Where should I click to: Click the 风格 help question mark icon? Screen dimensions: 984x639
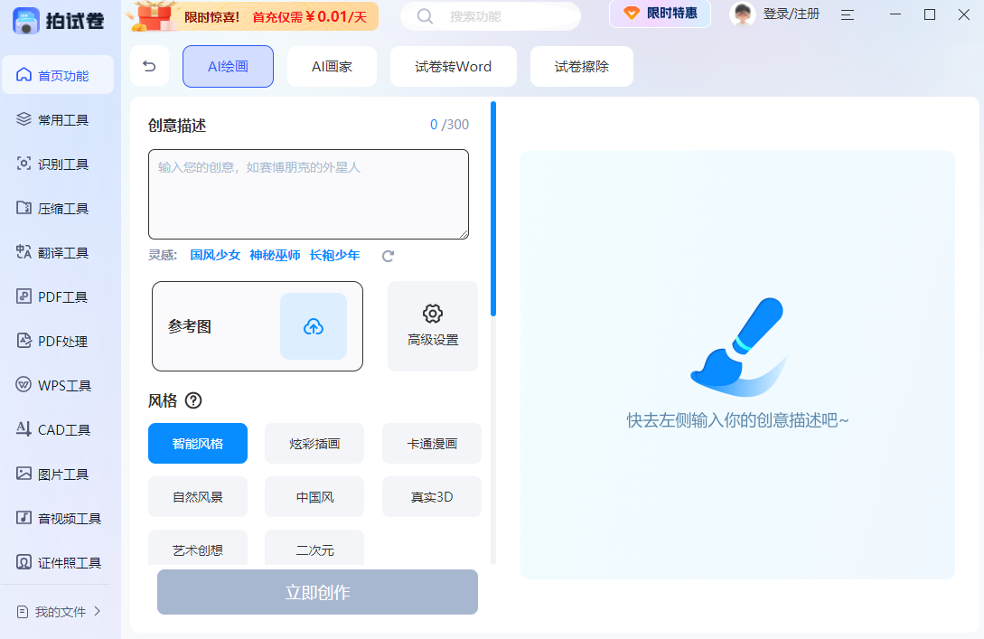click(x=193, y=400)
